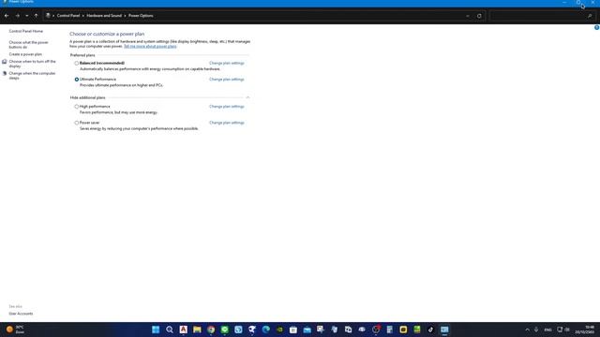Select the Ultimate Performance plan

click(77, 80)
